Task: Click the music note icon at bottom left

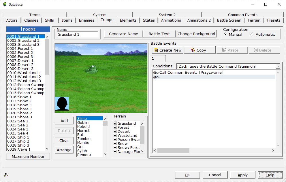Action: [x=6, y=175]
